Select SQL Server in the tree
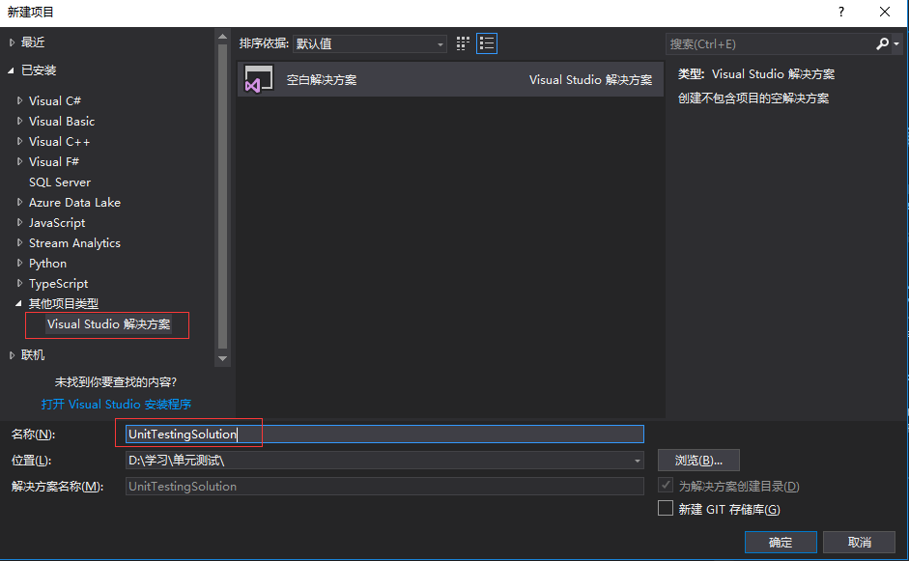This screenshot has width=909, height=561. click(60, 182)
